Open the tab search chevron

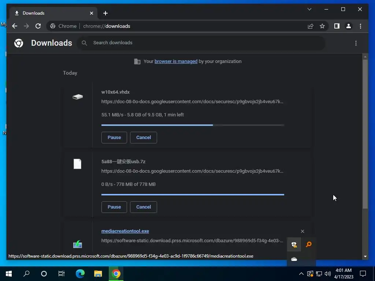click(x=309, y=9)
